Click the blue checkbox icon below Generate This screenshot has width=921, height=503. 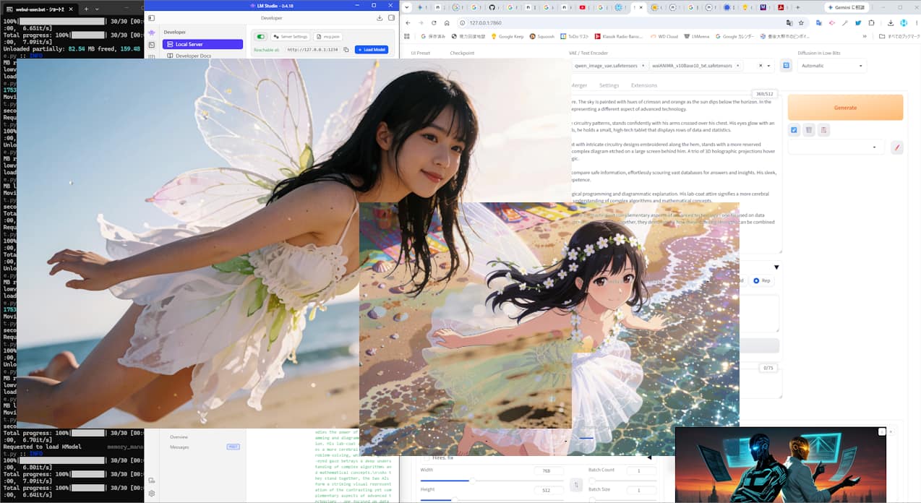[794, 130]
